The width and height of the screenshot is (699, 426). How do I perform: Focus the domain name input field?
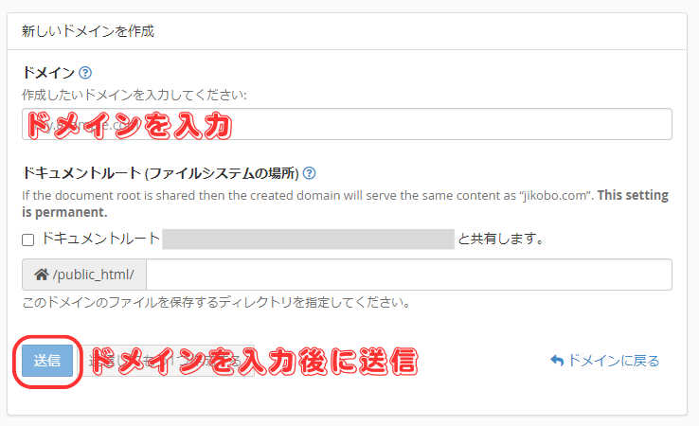tap(347, 124)
